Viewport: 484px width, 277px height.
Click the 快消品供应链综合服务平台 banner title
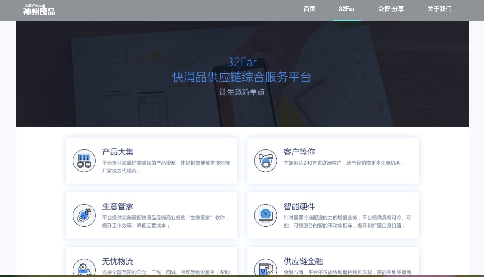(242, 77)
